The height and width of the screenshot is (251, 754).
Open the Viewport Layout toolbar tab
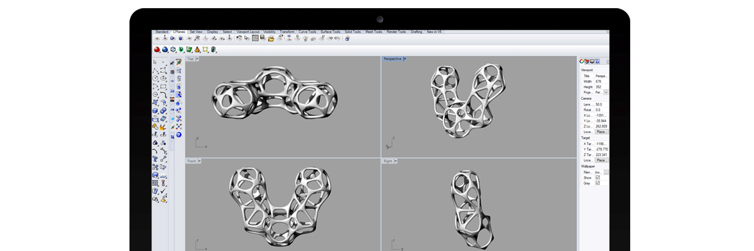pyautogui.click(x=248, y=31)
